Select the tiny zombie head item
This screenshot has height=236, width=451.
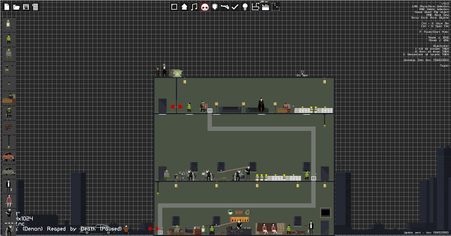pyautogui.click(x=8, y=84)
